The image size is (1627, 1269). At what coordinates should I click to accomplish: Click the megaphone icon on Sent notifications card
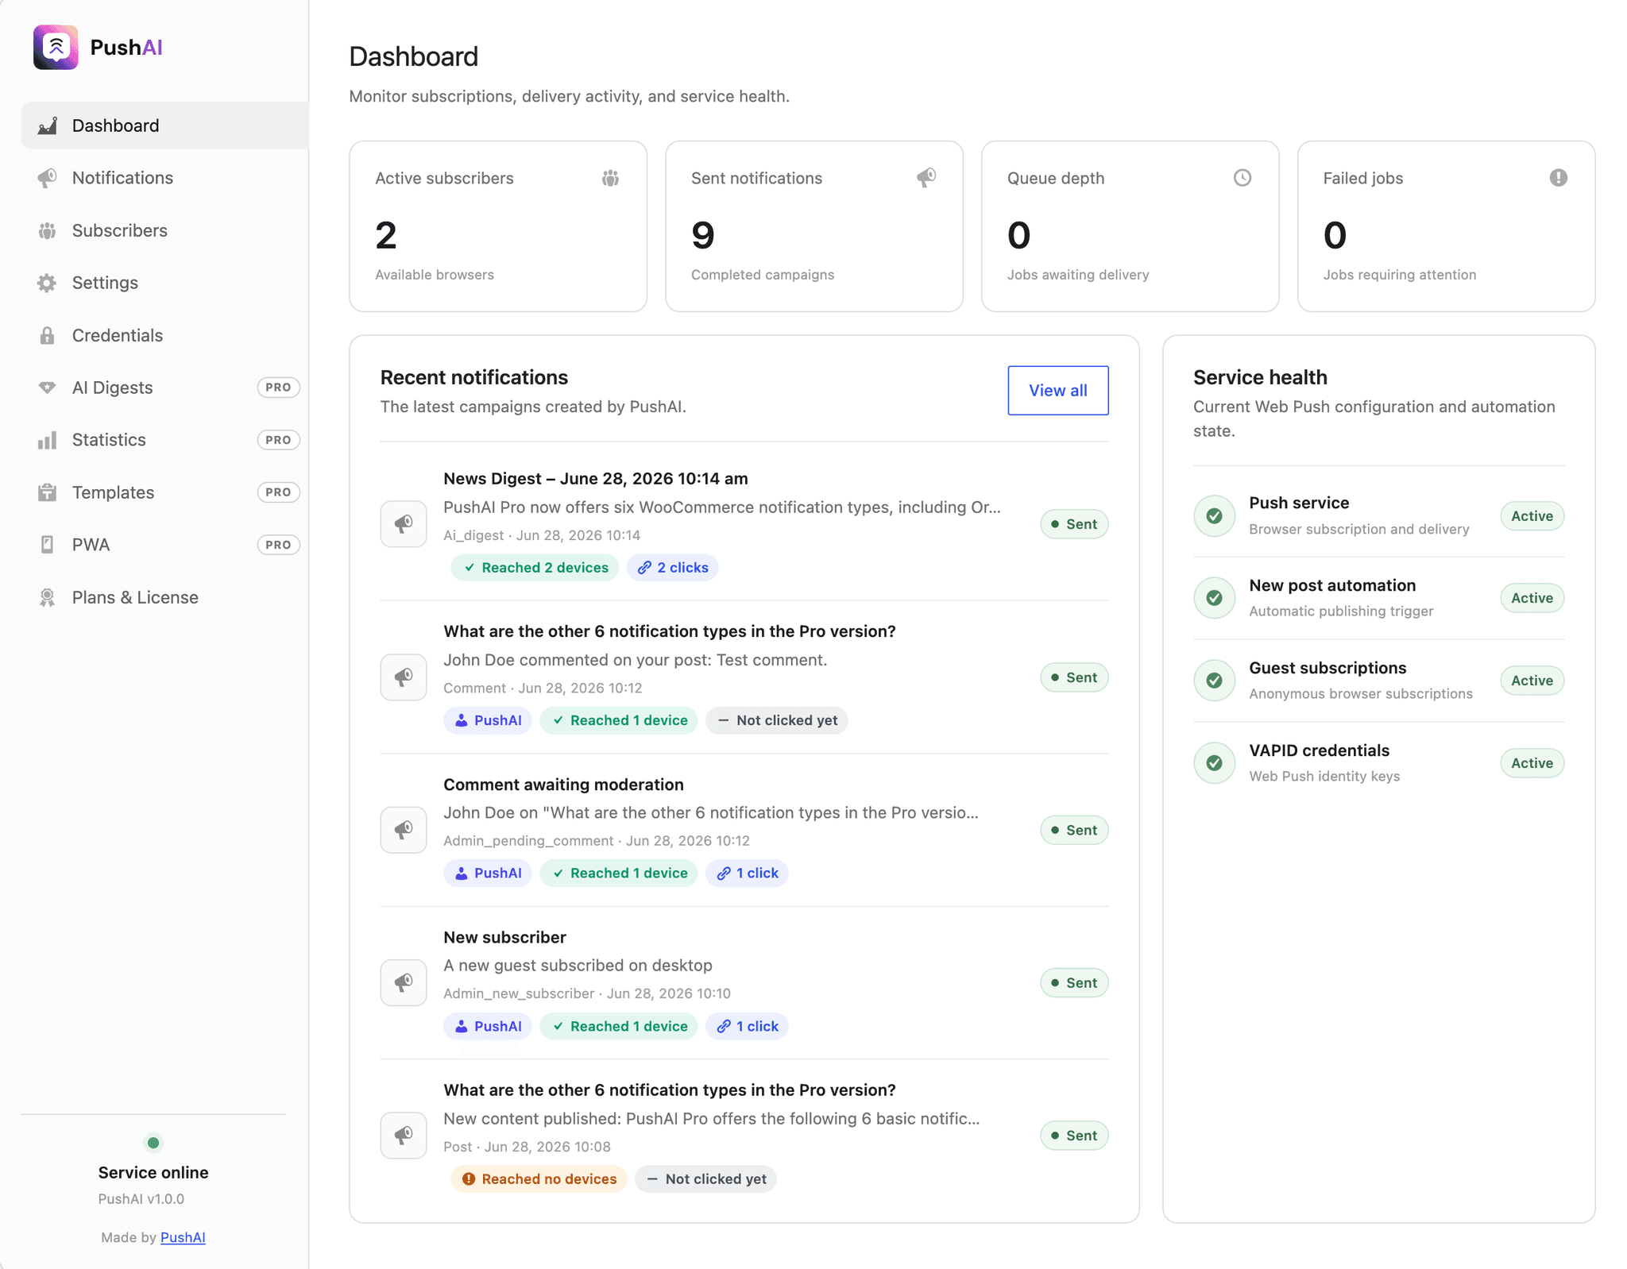coord(926,178)
